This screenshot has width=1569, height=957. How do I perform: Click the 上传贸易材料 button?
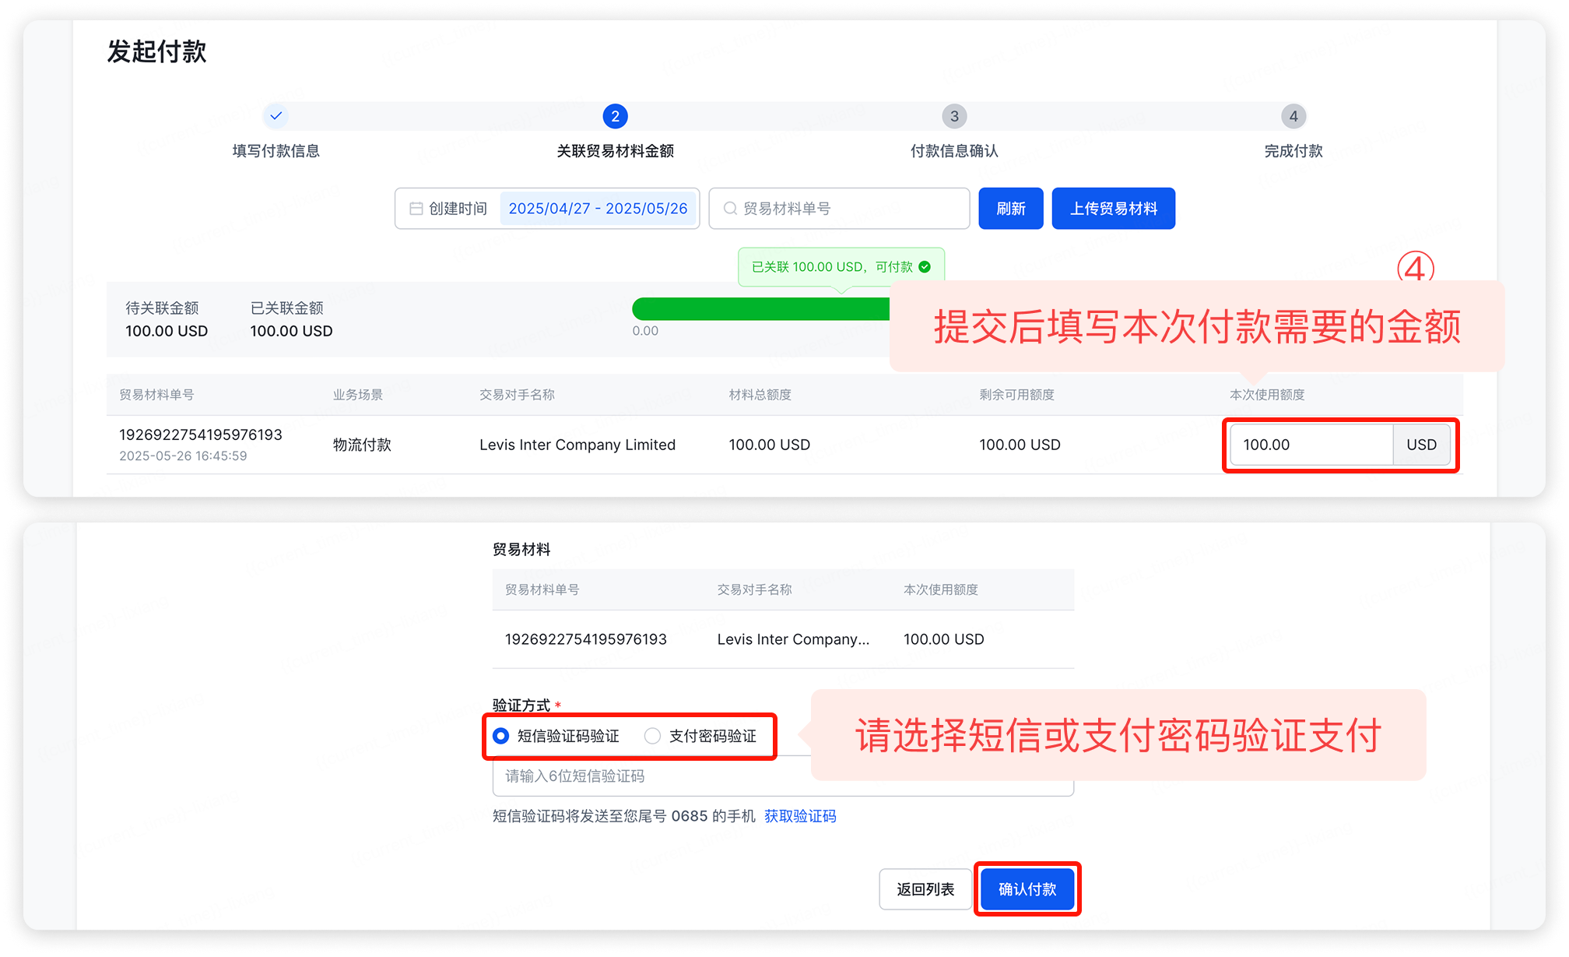click(1113, 209)
